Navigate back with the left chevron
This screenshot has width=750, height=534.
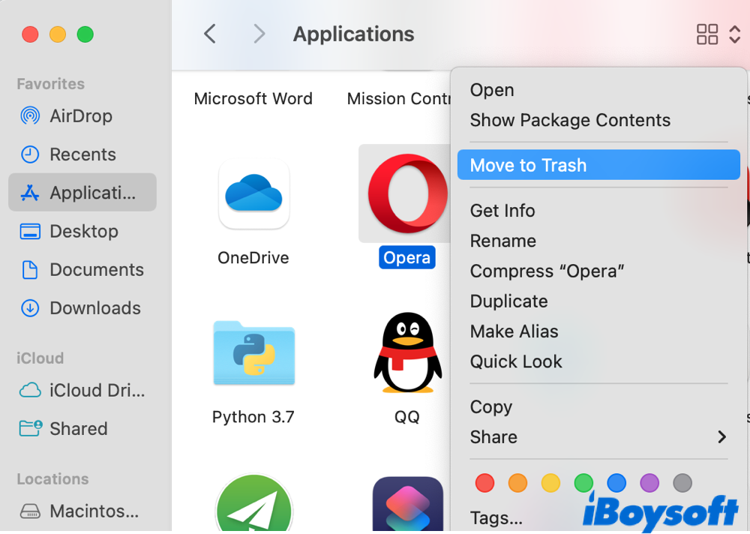210,34
